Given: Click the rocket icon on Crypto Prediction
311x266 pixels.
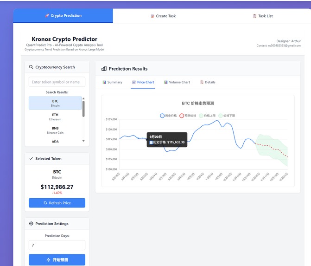Looking at the screenshot, I should coord(47,15).
